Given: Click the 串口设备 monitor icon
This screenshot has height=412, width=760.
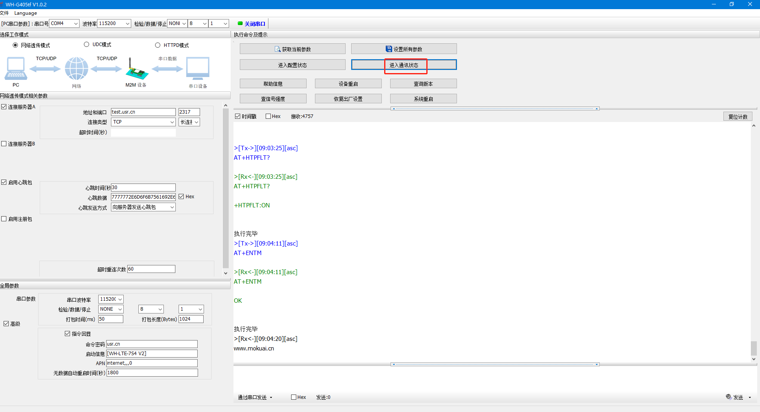Looking at the screenshot, I should 198,69.
